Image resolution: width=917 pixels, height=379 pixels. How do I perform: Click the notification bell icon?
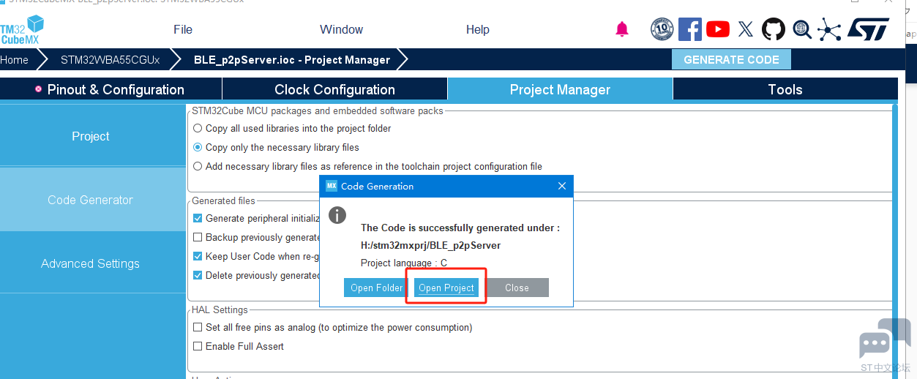622,29
